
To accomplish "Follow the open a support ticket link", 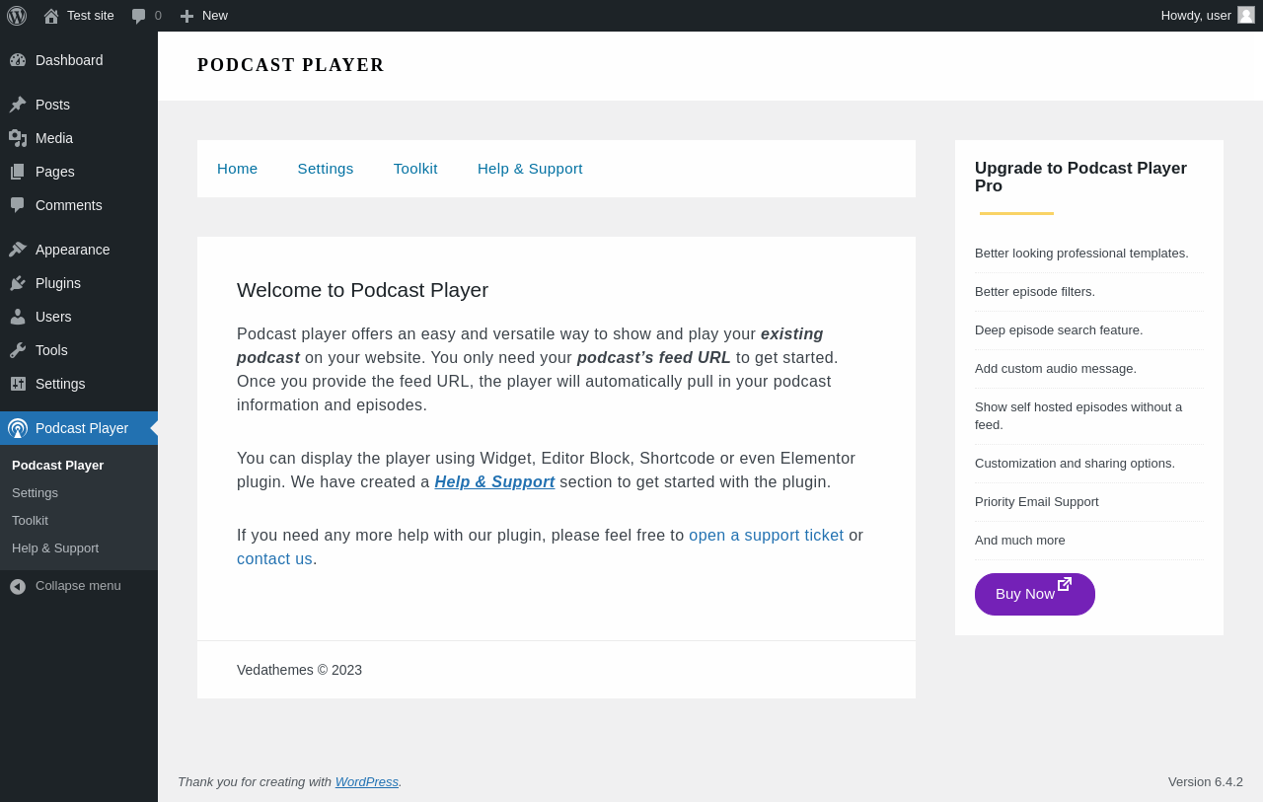I will click(766, 536).
